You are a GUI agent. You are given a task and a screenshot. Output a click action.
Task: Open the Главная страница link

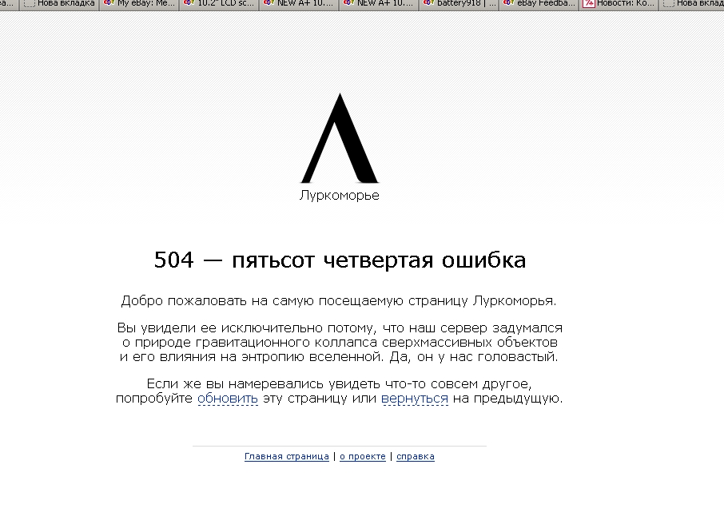click(x=287, y=456)
